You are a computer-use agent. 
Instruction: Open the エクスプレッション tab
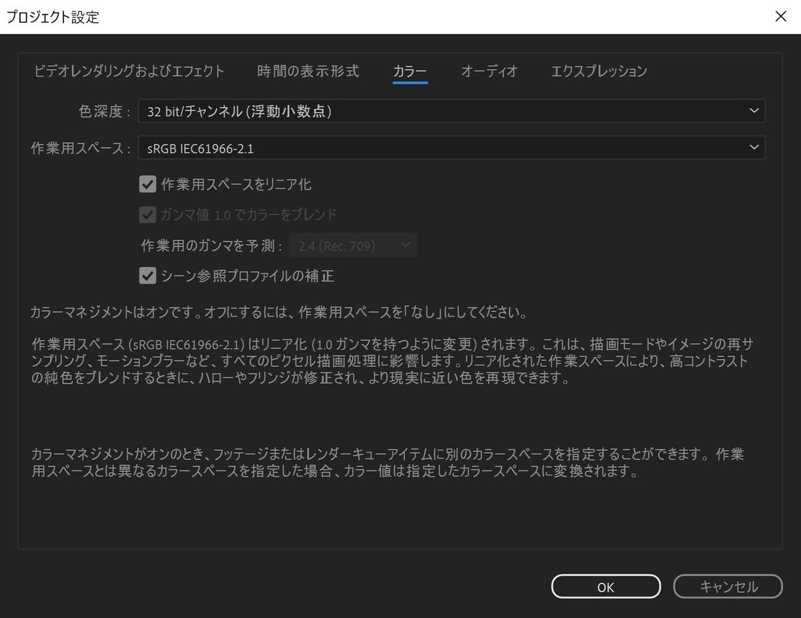pos(598,71)
